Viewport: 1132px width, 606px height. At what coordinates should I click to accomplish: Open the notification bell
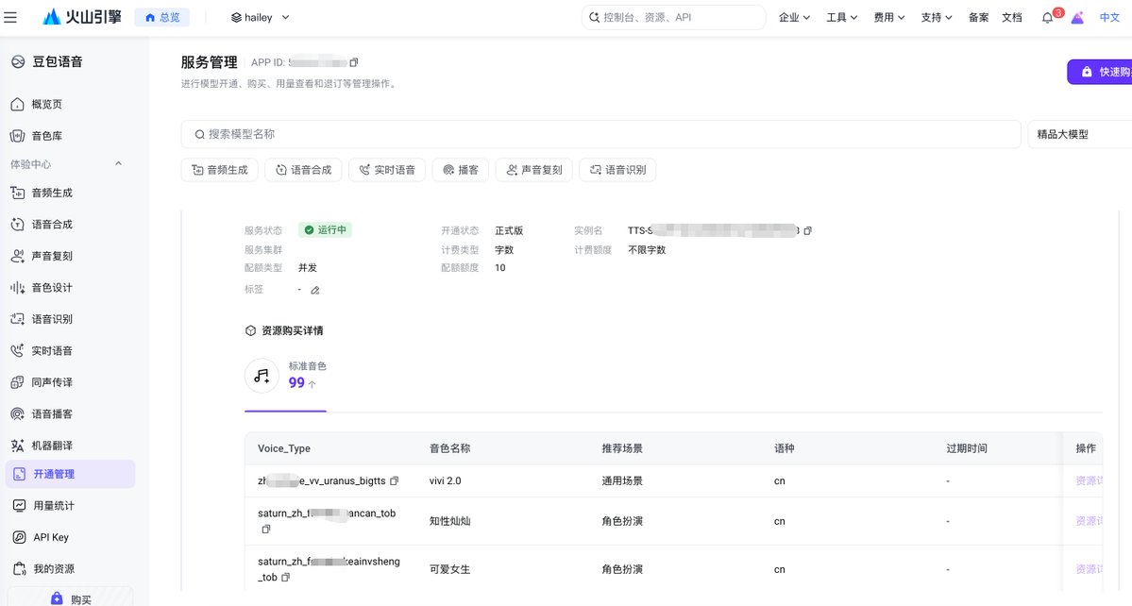(1047, 17)
